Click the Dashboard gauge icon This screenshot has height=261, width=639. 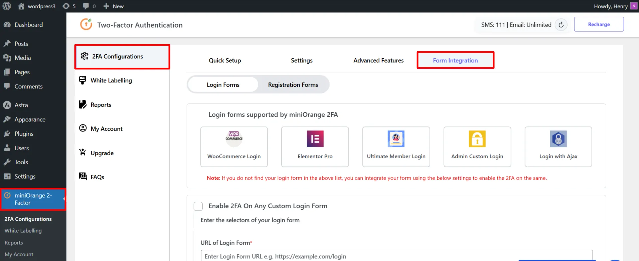[7, 25]
